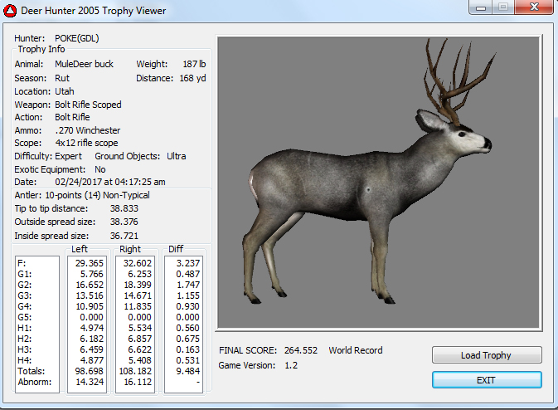Viewport: 558px width, 410px height.
Task: Minimize the Trophy Viewer window
Action: tap(481, 8)
